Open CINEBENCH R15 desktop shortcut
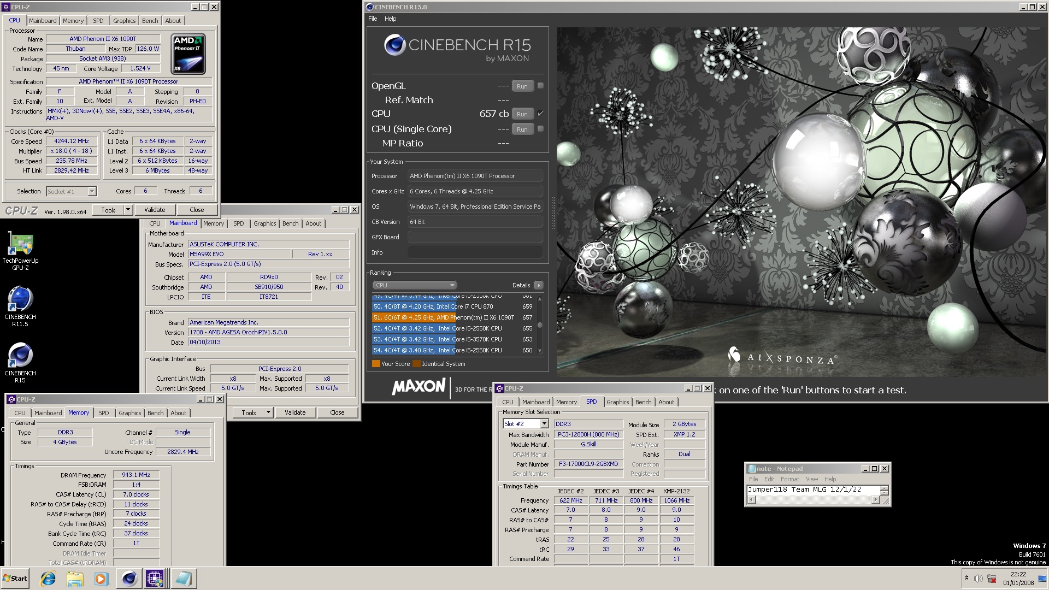 20,363
